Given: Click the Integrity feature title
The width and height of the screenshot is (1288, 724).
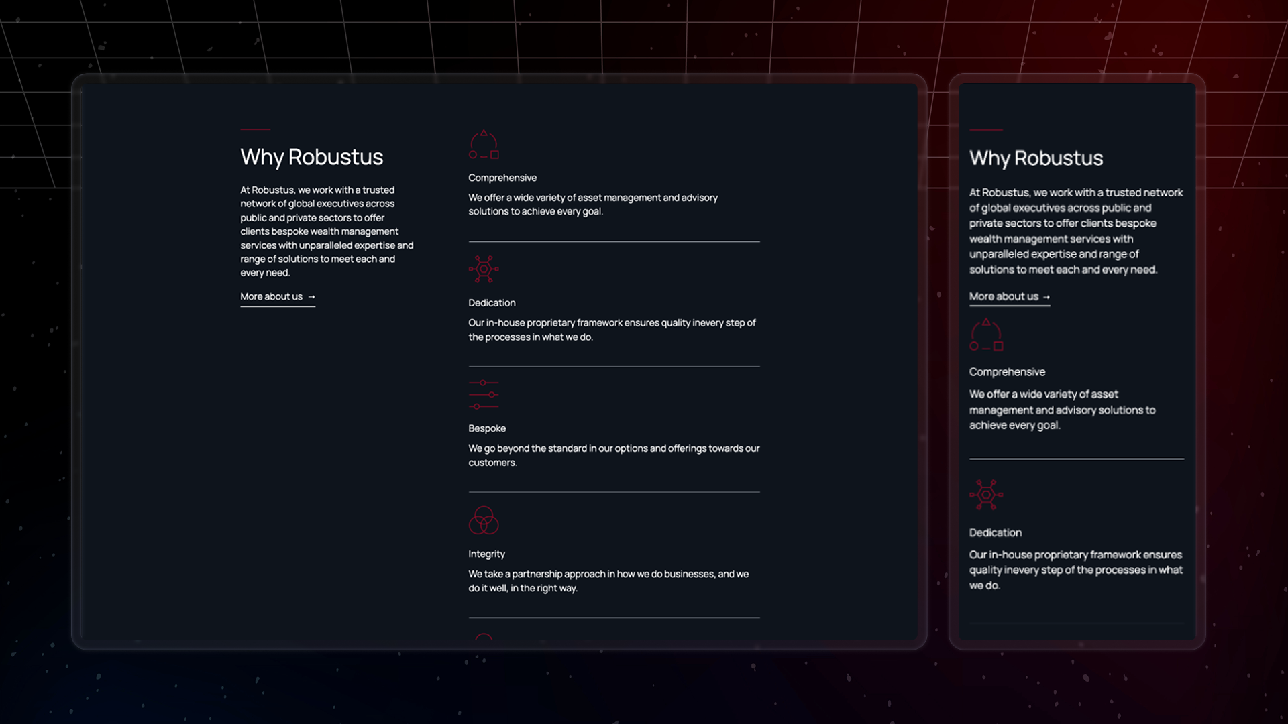Looking at the screenshot, I should click(x=486, y=554).
